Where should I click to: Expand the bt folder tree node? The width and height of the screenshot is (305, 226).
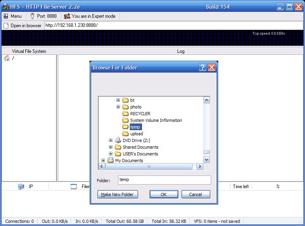click(x=118, y=100)
